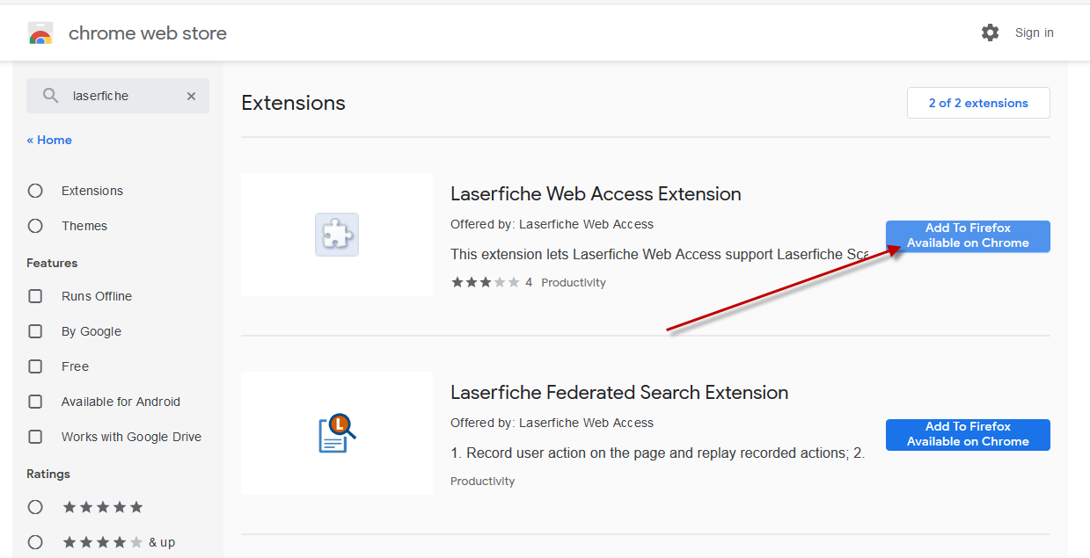Check Works with Google Drive option
The height and width of the screenshot is (558, 1090).
[35, 437]
